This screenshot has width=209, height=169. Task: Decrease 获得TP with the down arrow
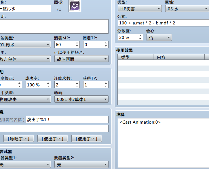106,86
